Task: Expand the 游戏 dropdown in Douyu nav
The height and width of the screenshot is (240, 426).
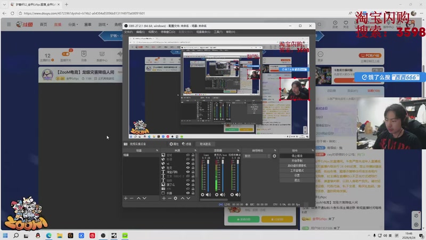Action: [103, 25]
